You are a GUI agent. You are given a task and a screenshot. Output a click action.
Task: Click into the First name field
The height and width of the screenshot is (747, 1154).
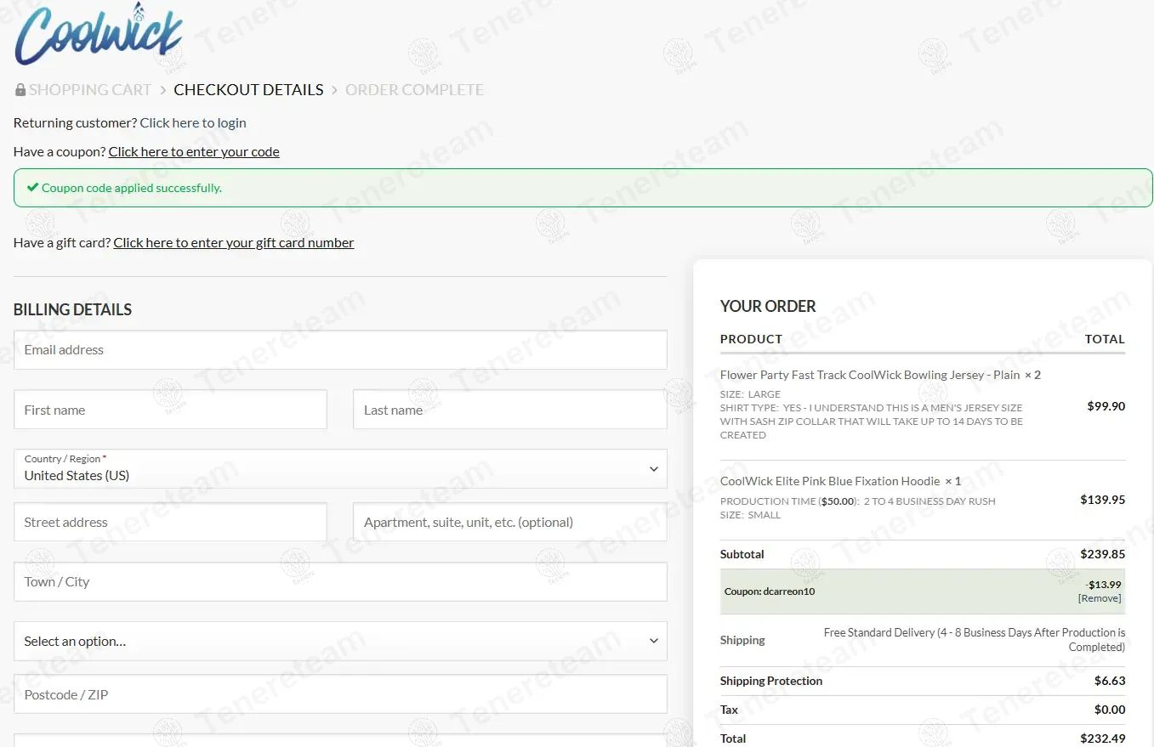tap(170, 410)
